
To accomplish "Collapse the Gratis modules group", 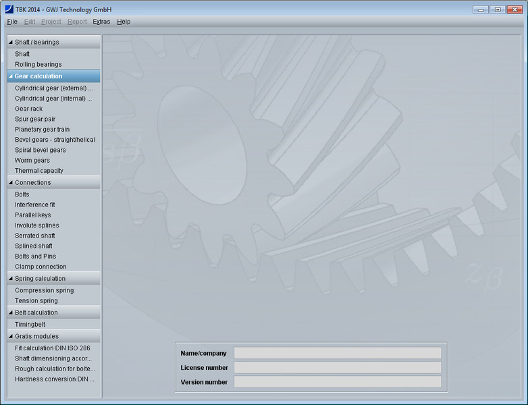I will [10, 336].
